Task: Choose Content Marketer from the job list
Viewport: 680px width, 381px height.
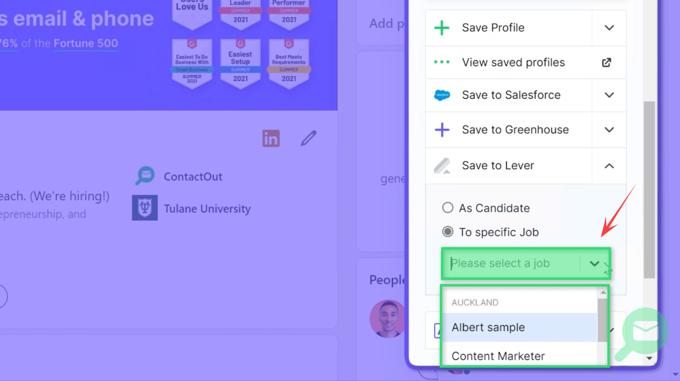Action: coord(519,356)
